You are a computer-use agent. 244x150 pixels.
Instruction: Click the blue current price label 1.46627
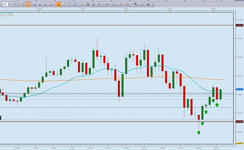240,89
